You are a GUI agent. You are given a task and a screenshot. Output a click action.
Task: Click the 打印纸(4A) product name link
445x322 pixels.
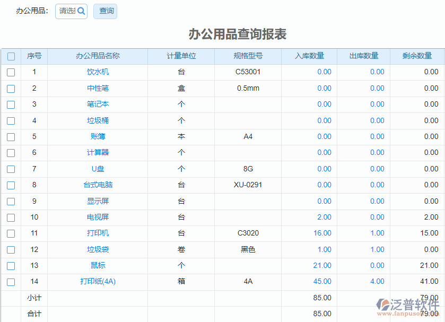click(x=98, y=282)
